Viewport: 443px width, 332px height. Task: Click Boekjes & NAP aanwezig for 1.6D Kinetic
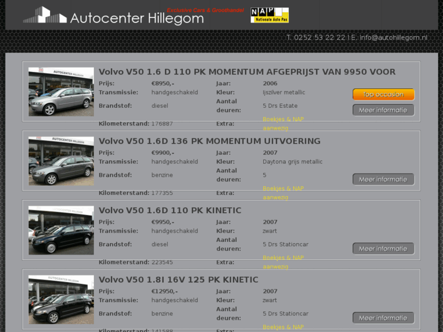click(x=283, y=262)
